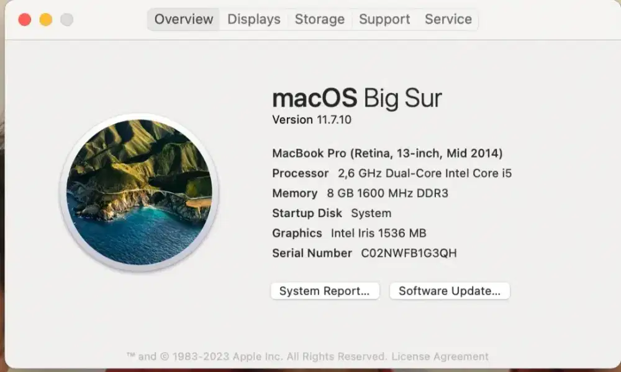Viewport: 621px width, 372px height.
Task: Open System Report
Action: (325, 291)
